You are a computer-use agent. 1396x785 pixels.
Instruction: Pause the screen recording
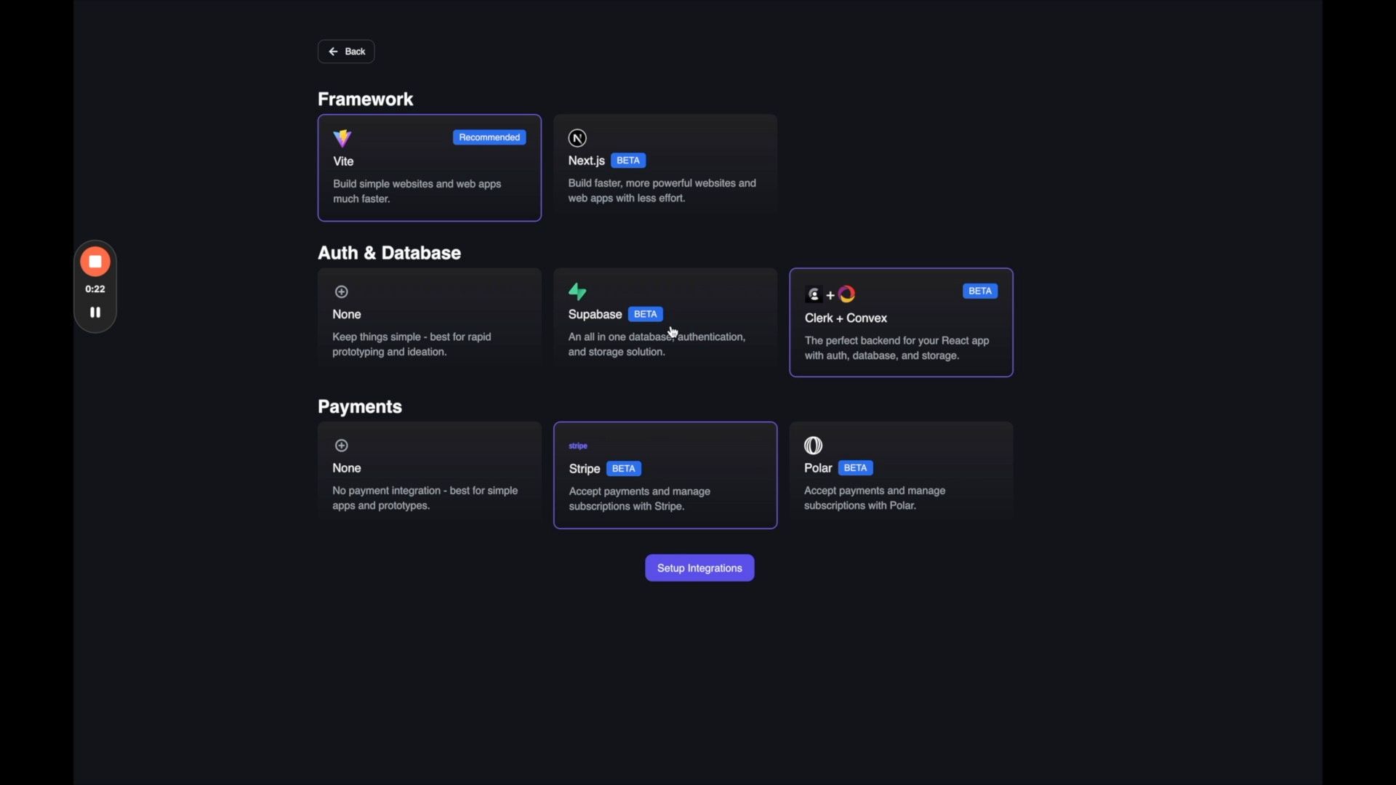click(95, 312)
